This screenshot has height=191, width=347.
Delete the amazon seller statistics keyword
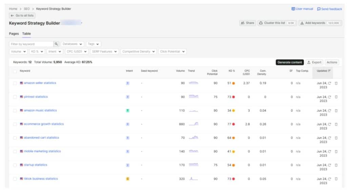[x=336, y=83]
